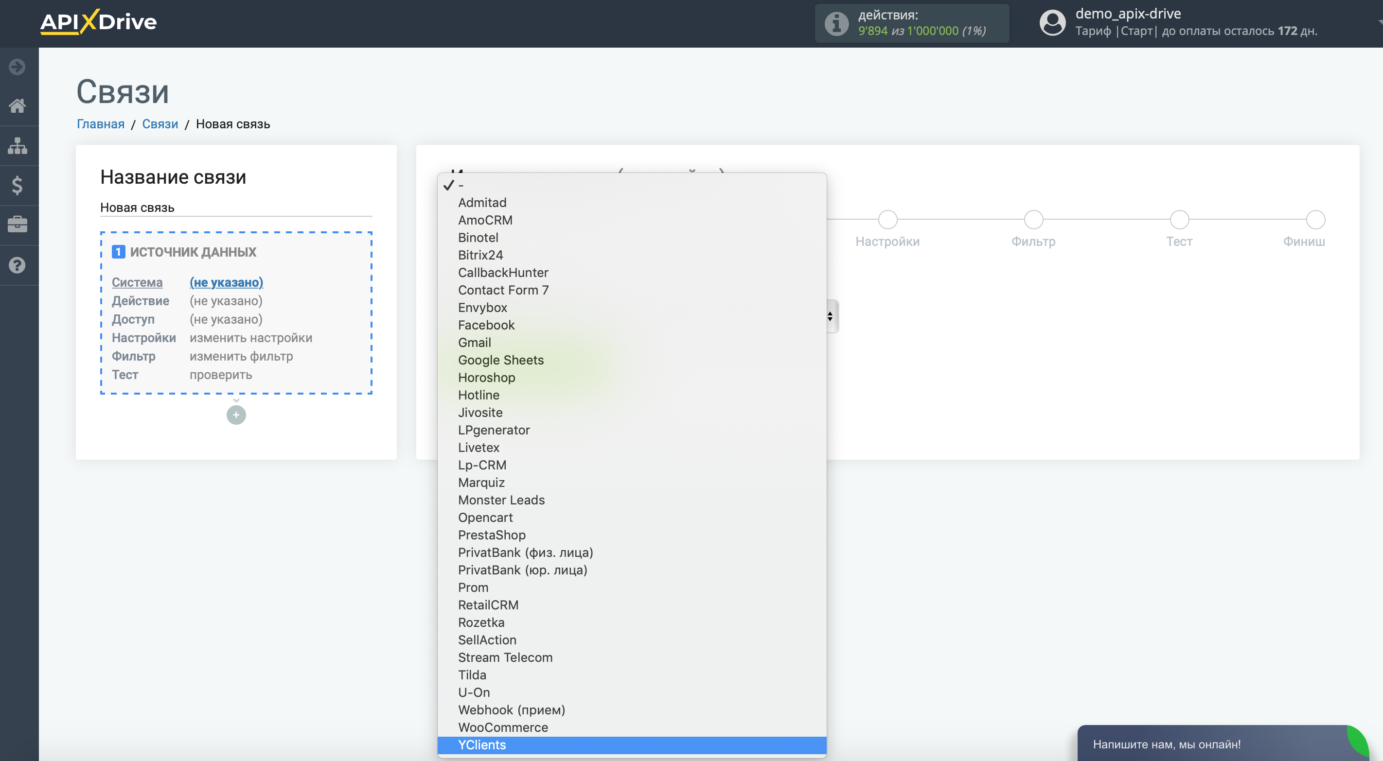
Task: Choose Envybox option
Action: 632,308
